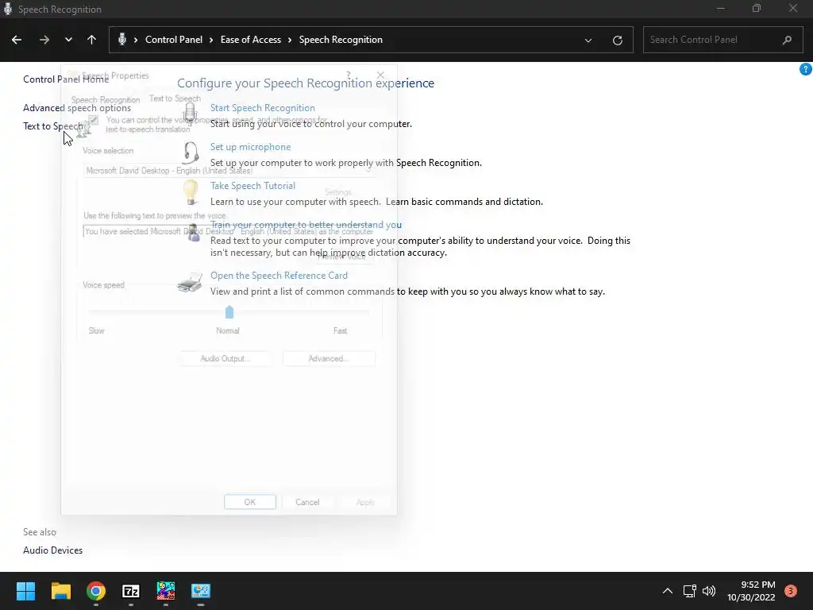Open the Windows Start menu
Image resolution: width=813 pixels, height=610 pixels.
tap(25, 591)
